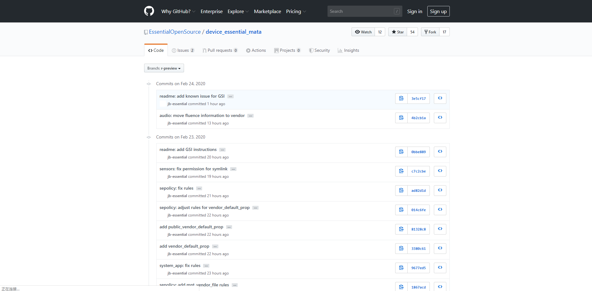The image size is (592, 291).
Task: Expand commit message for readme GSI issue
Action: [230, 97]
